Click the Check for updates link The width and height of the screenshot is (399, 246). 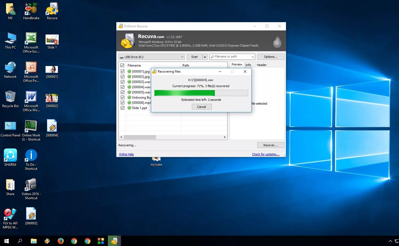click(266, 154)
